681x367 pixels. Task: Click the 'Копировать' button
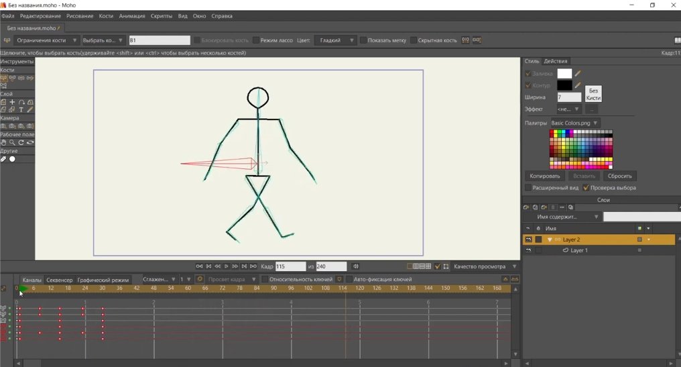coord(544,176)
